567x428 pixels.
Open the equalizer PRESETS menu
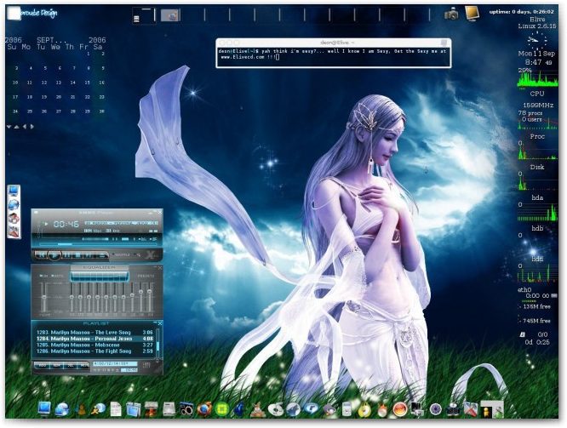pyautogui.click(x=146, y=276)
